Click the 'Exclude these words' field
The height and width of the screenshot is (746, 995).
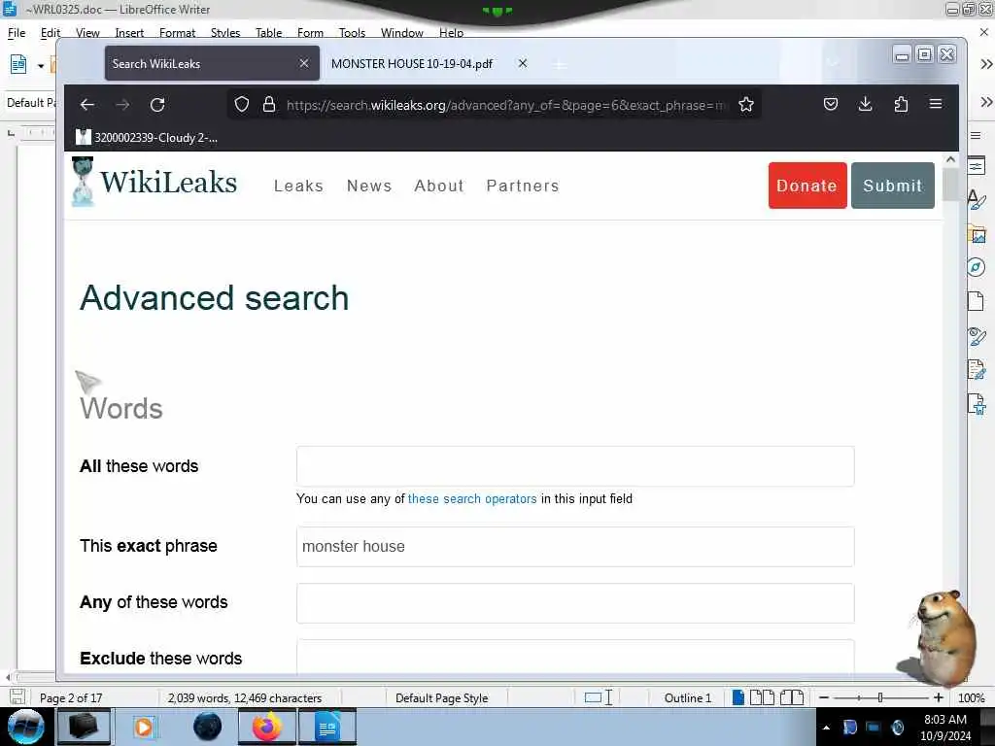pos(575,658)
